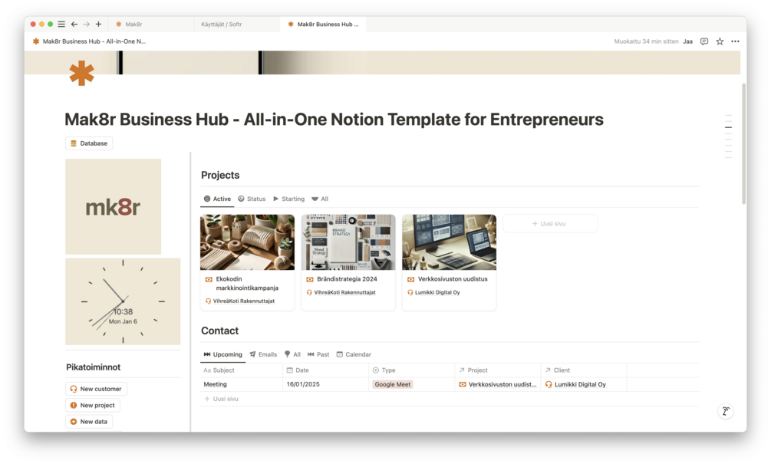
Task: Click the Type column header
Action: point(411,370)
